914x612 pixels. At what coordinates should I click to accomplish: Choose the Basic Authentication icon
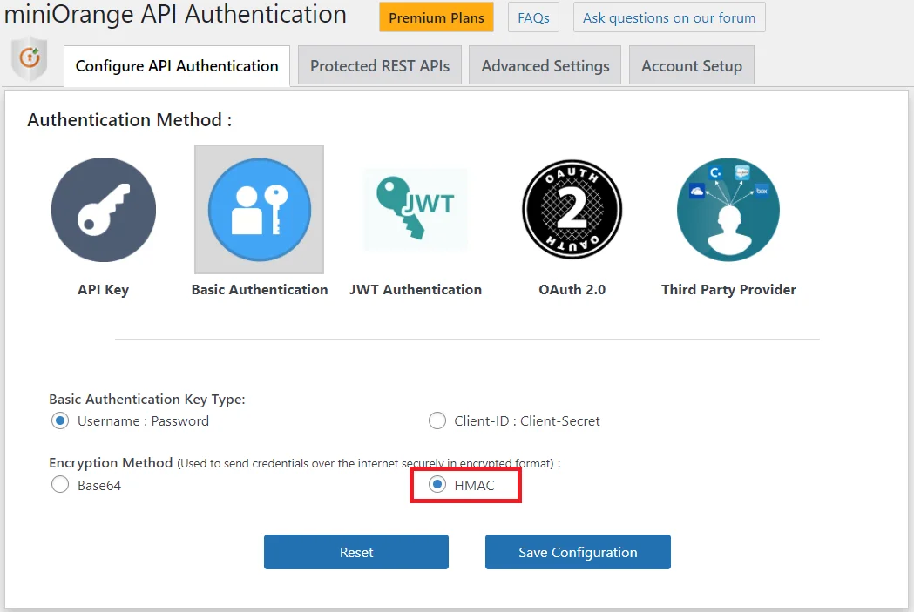click(260, 210)
